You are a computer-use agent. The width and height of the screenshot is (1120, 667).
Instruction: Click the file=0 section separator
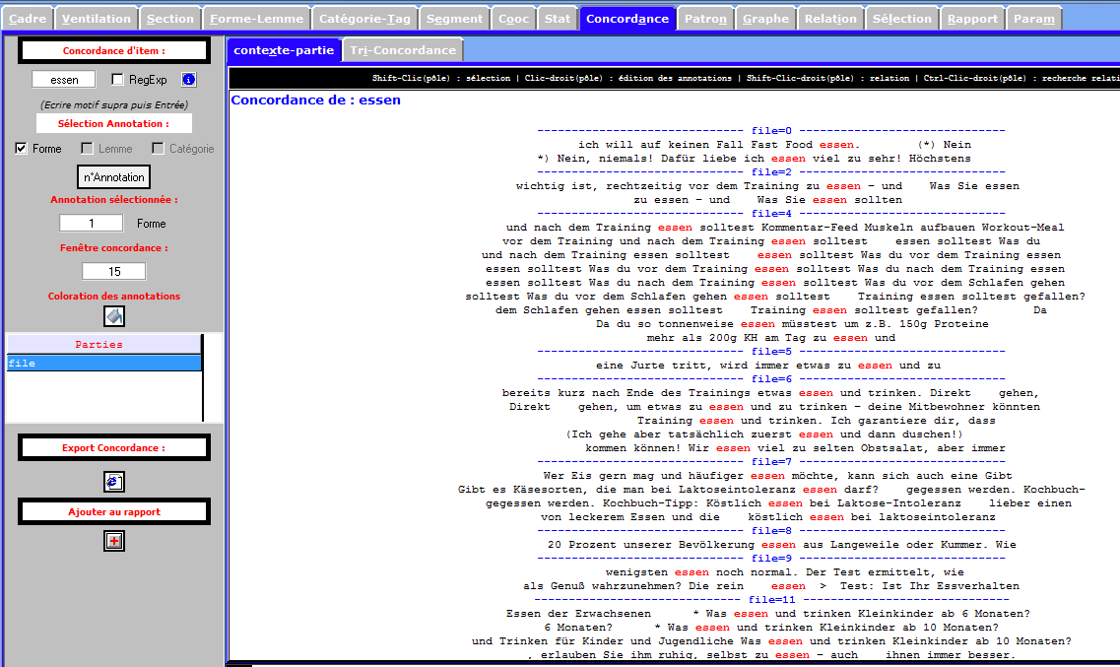tap(771, 131)
